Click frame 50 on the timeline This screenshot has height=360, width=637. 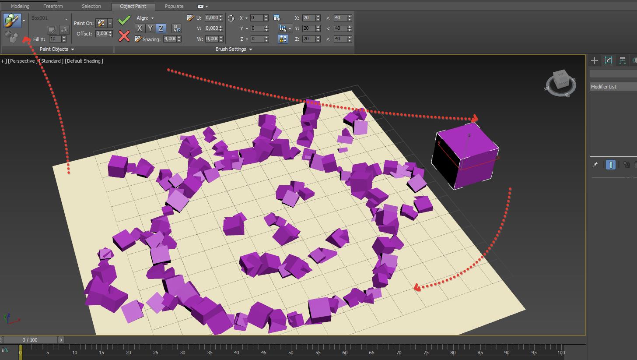coord(291,352)
